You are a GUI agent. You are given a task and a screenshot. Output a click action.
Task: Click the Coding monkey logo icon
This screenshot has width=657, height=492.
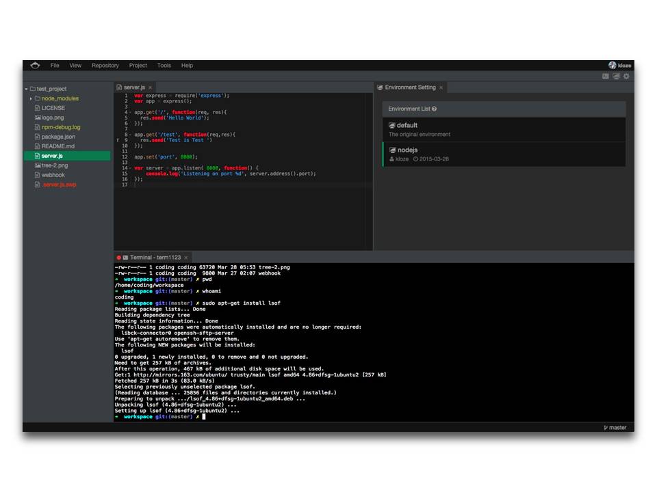click(35, 66)
